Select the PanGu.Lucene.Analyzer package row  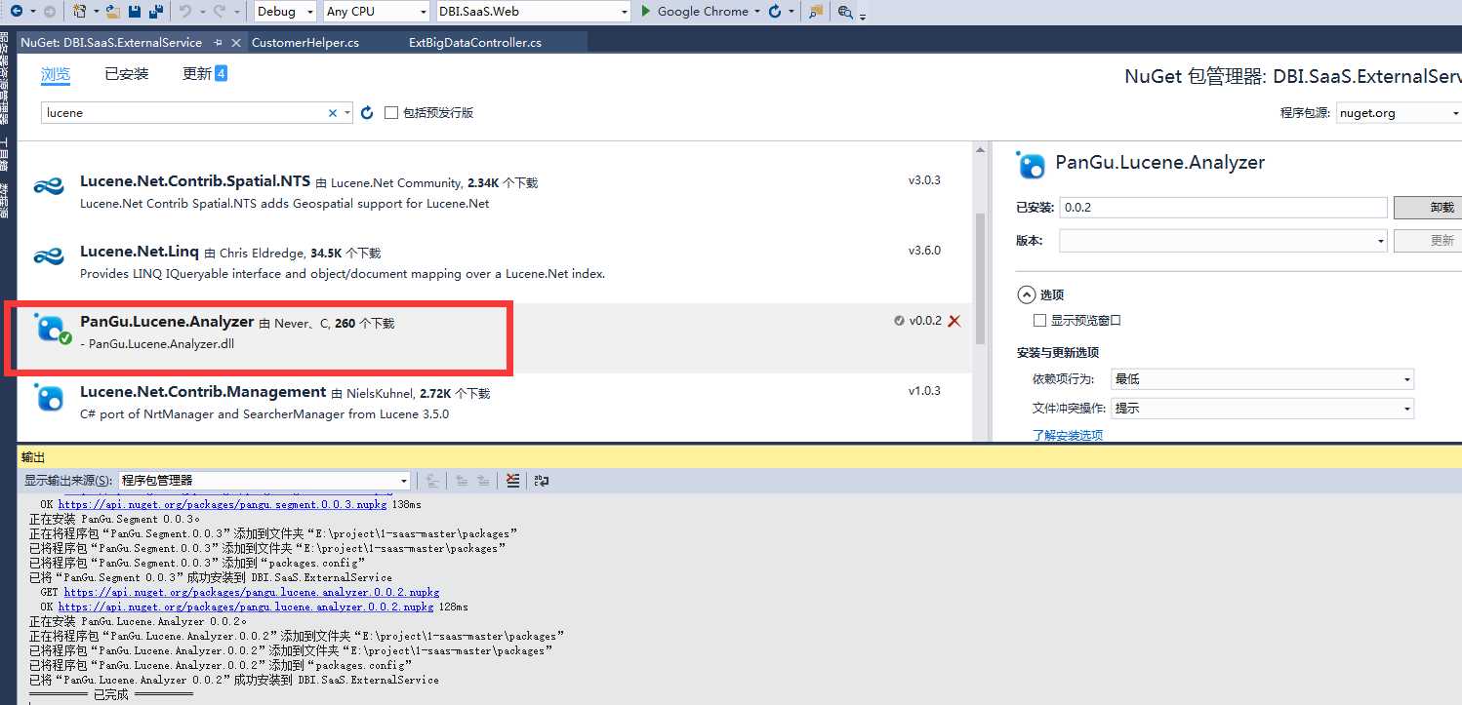495,338
